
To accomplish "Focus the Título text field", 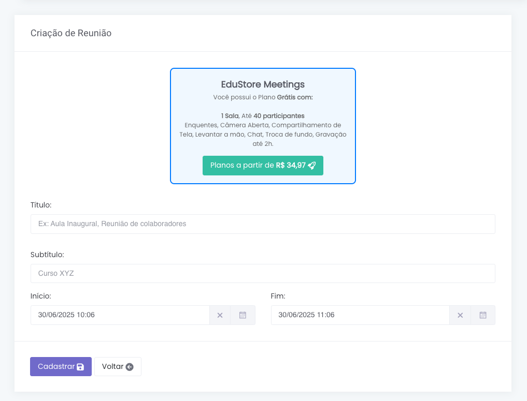I will click(263, 224).
